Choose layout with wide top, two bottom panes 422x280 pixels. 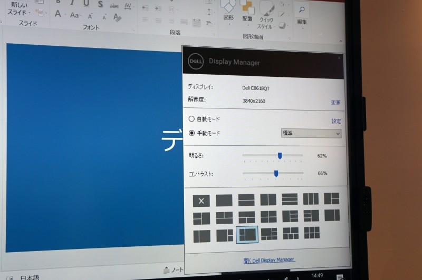point(246,217)
